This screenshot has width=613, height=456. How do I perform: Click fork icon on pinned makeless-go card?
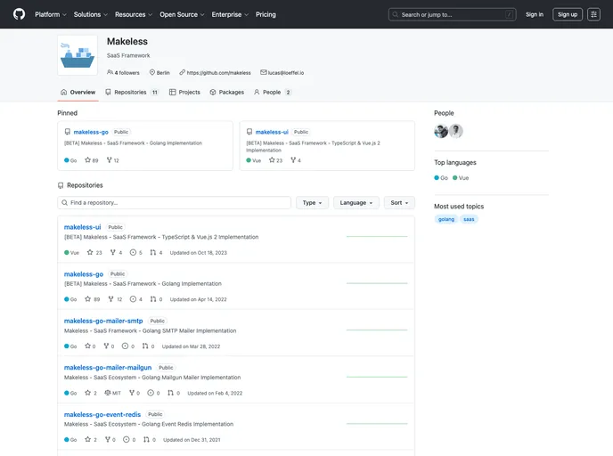tap(110, 159)
